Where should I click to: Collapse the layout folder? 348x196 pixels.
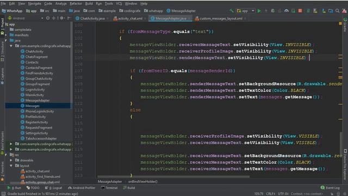click(x=11, y=166)
